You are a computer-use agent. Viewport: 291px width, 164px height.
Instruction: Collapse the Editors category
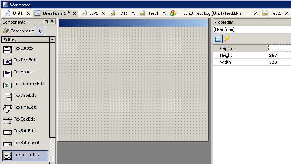coord(52,39)
